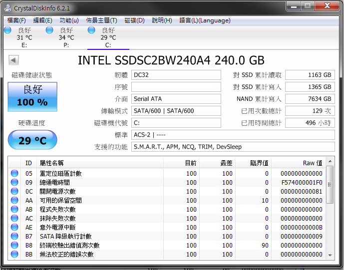Open the 功能(u) menu

69,20
